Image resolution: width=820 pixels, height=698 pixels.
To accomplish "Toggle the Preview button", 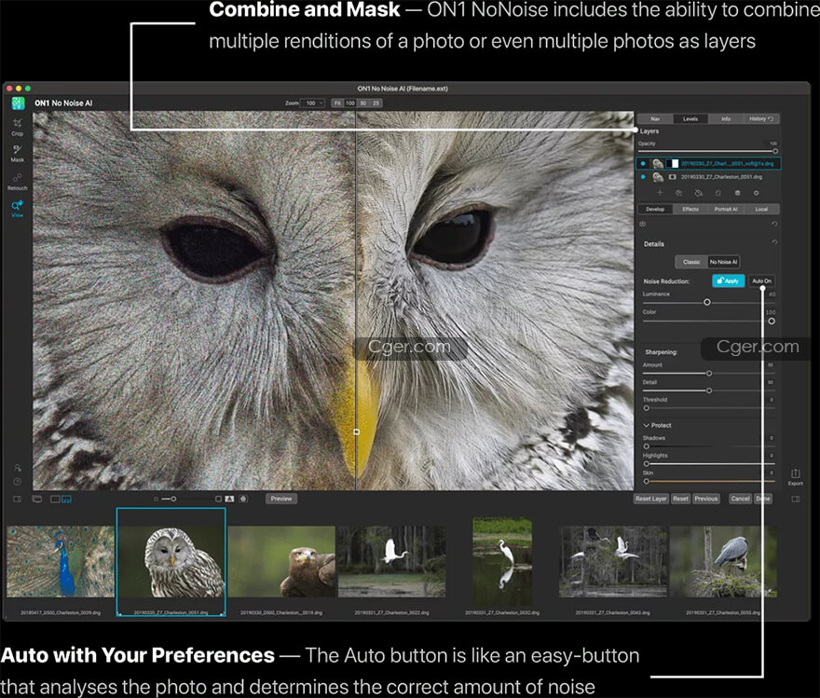I will coord(281,499).
